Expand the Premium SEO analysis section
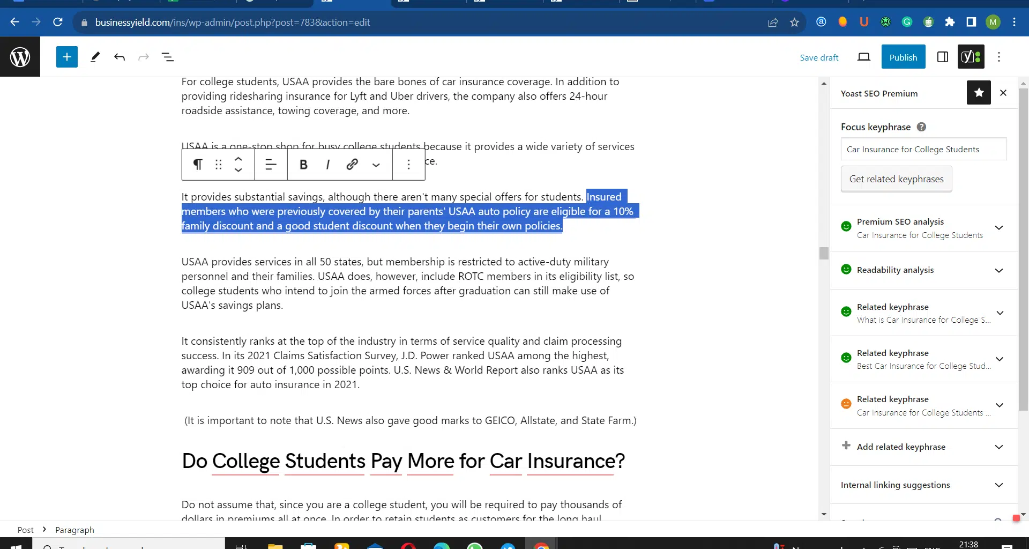Image resolution: width=1029 pixels, height=549 pixels. [x=999, y=228]
